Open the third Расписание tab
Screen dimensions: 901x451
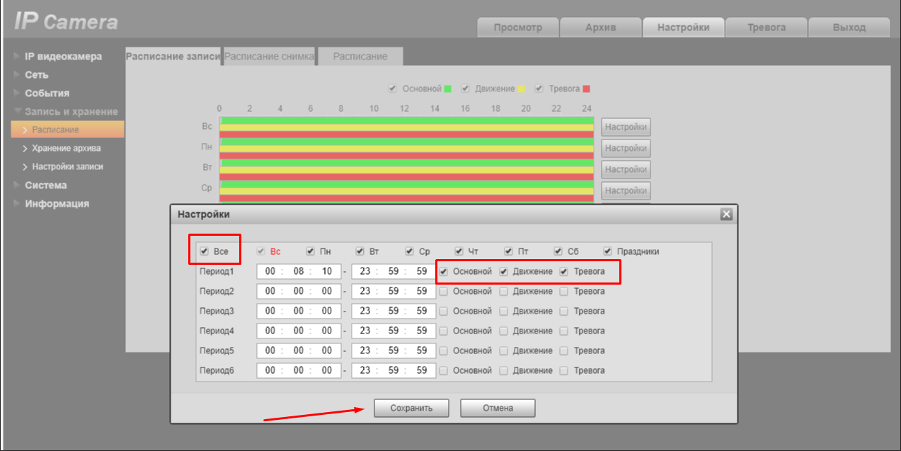point(360,56)
